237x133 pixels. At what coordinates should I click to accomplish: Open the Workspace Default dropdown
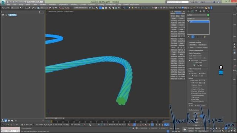pos(35,2)
